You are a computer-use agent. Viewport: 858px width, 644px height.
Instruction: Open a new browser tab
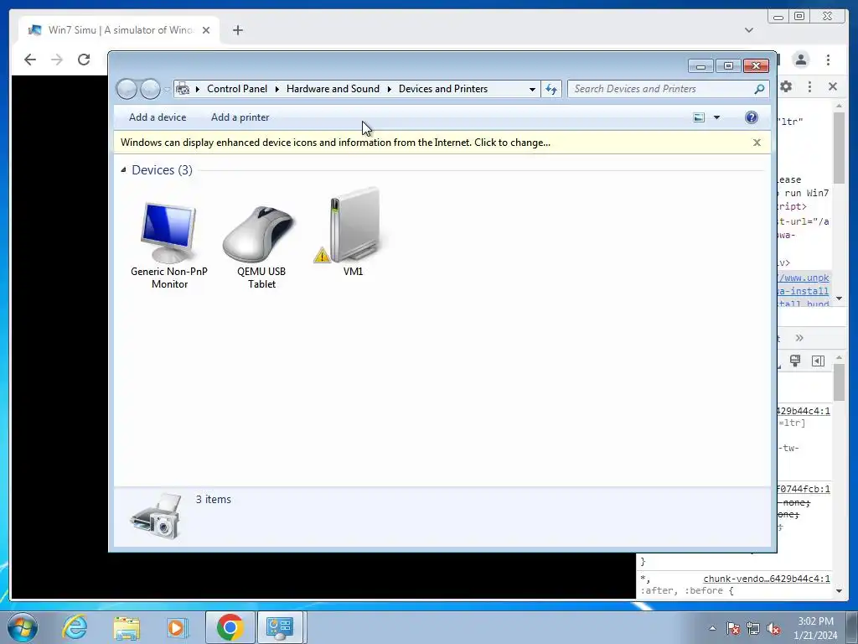click(x=237, y=30)
